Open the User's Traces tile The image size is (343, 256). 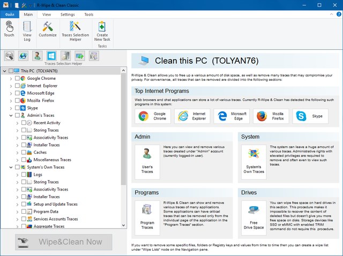pyautogui.click(x=147, y=162)
